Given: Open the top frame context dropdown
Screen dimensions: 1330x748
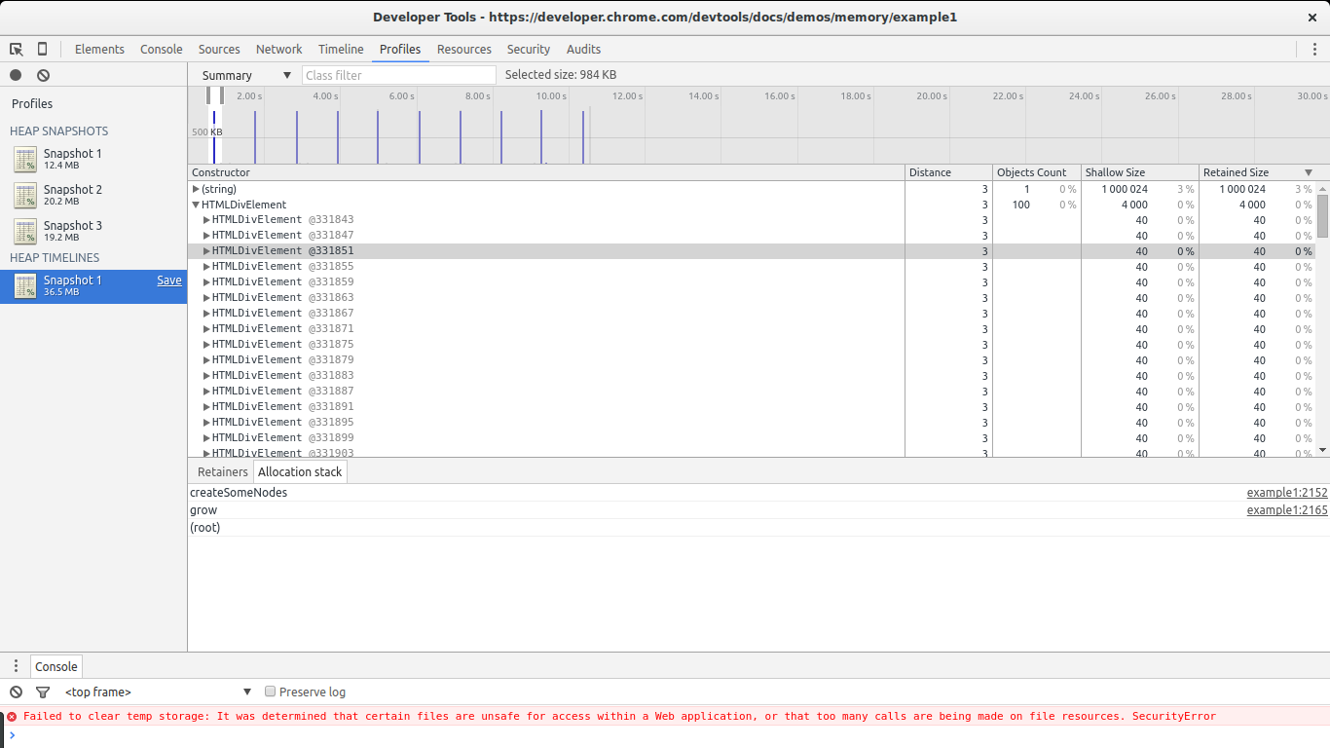Looking at the screenshot, I should coord(158,692).
